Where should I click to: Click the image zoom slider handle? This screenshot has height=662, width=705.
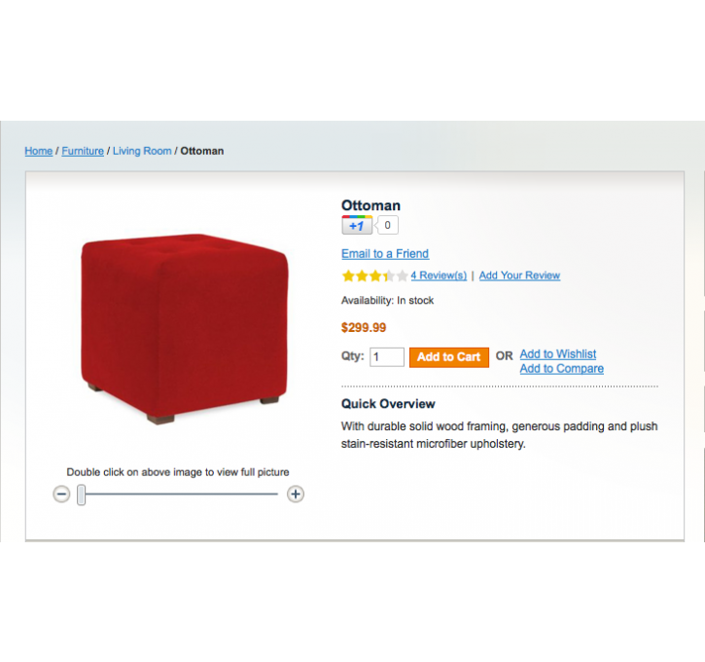81,495
